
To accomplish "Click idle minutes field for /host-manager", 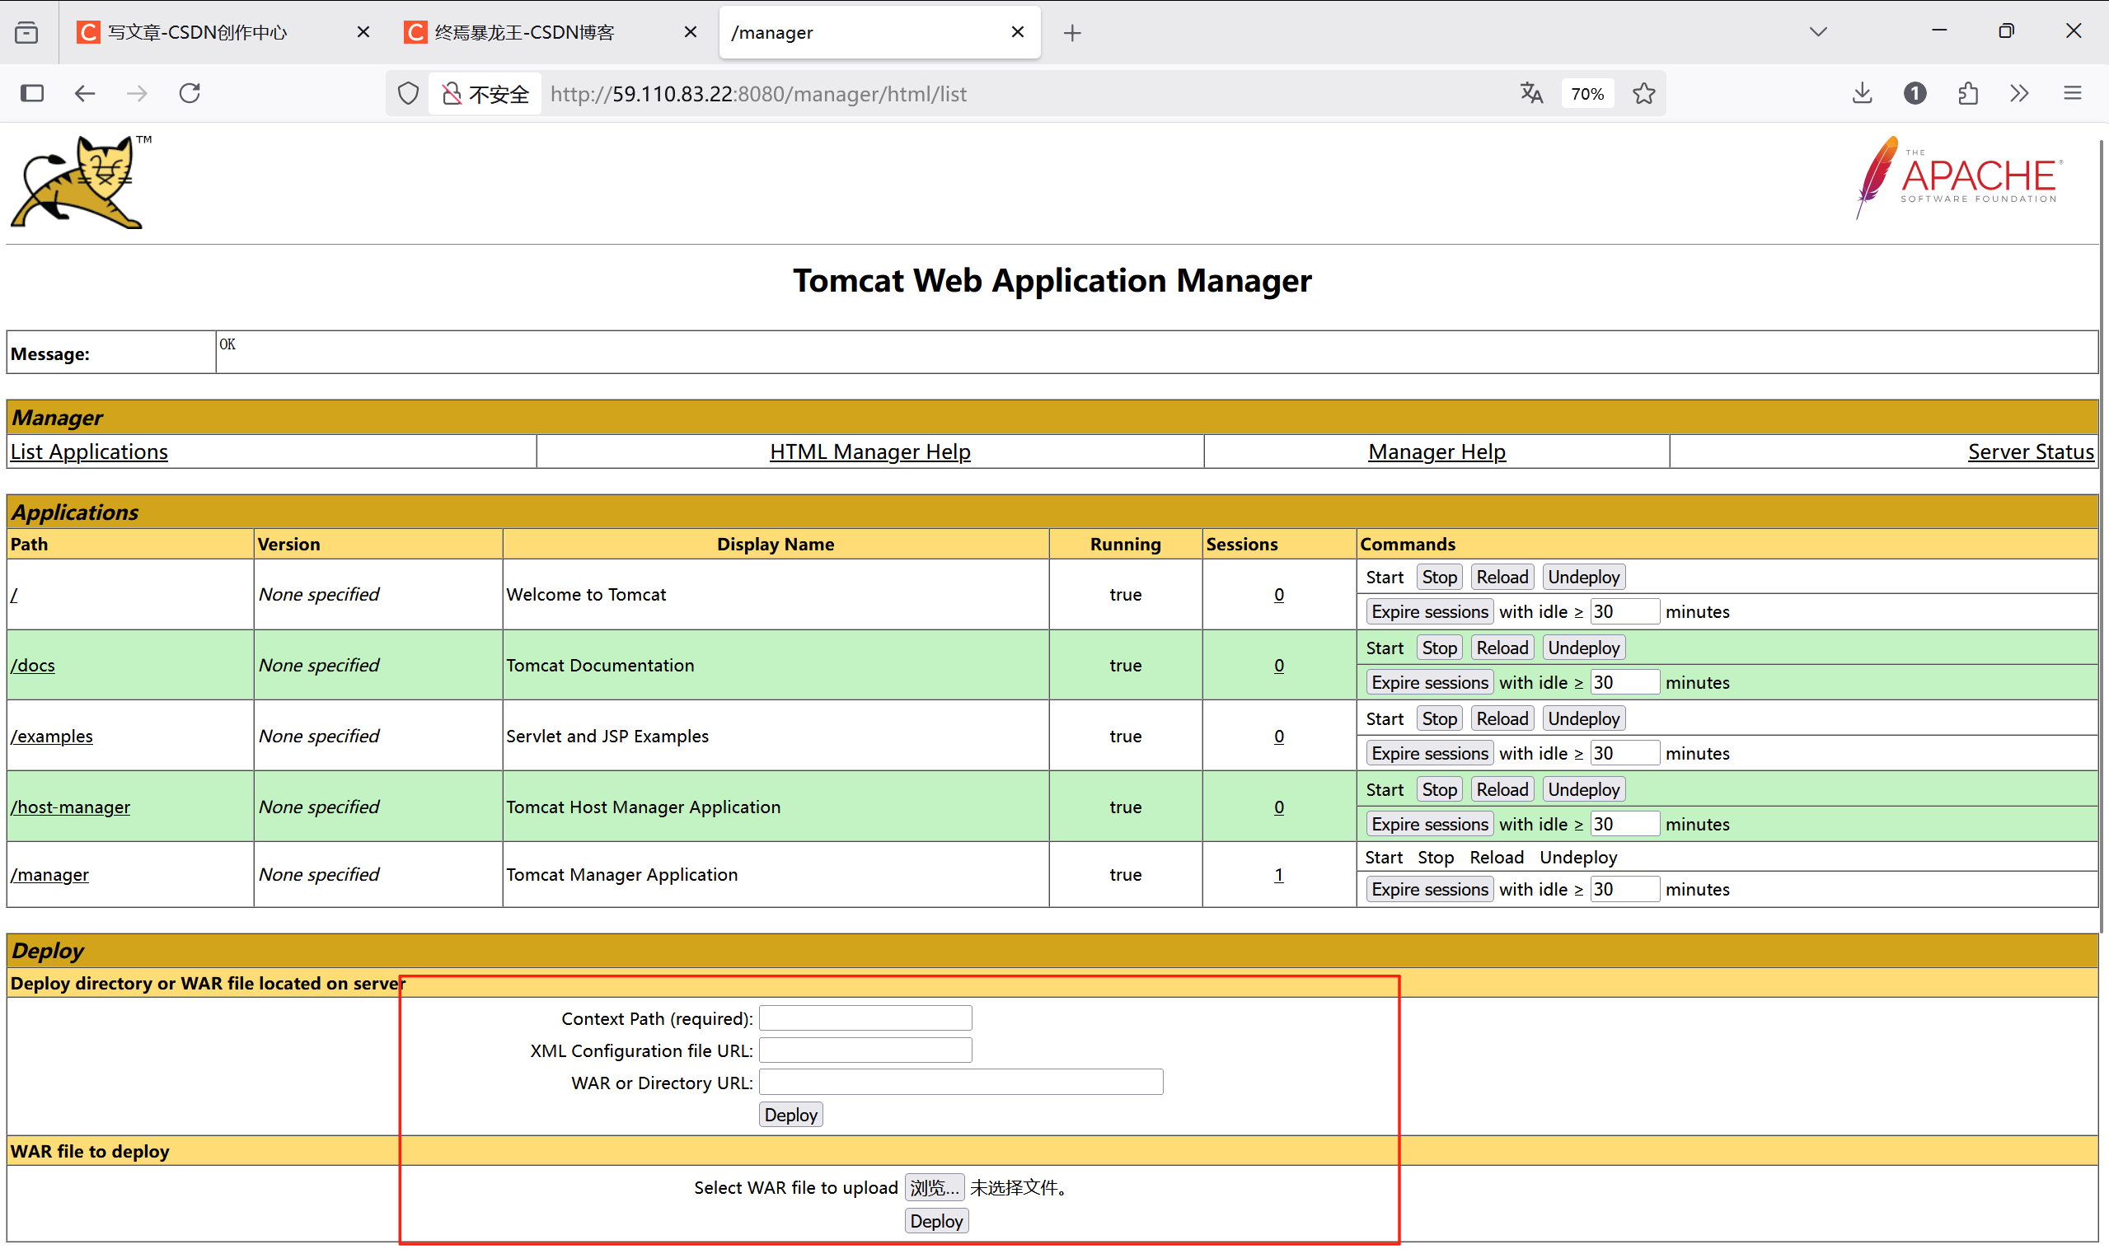I will pyautogui.click(x=1624, y=824).
